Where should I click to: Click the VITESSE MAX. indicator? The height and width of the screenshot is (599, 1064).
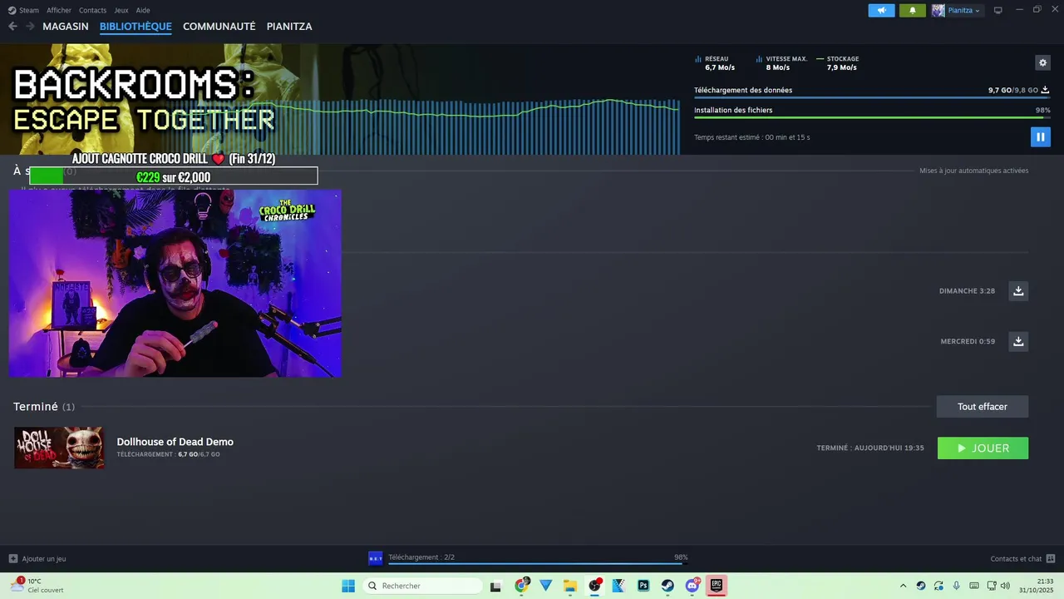(781, 63)
